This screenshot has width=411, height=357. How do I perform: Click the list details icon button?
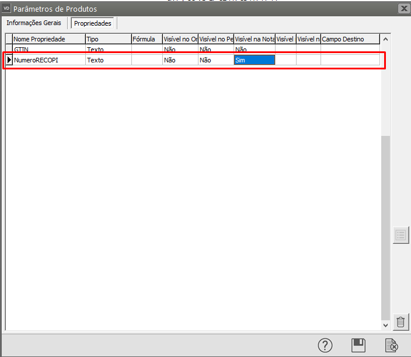click(x=400, y=235)
